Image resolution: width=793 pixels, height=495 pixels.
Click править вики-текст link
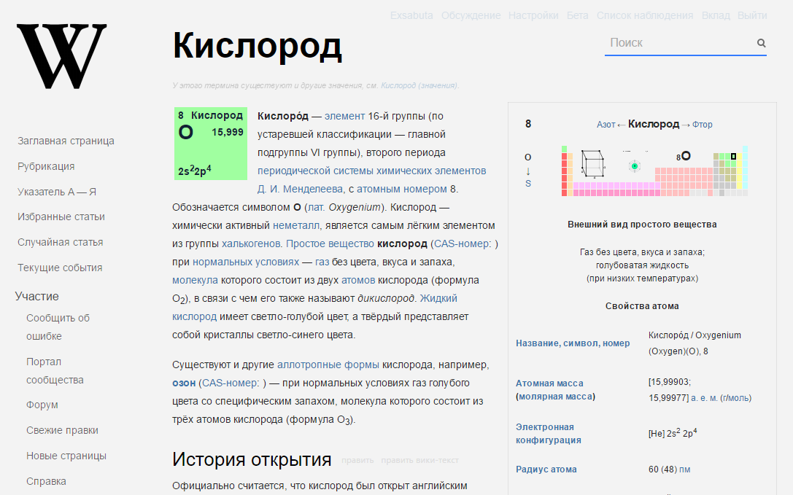point(419,460)
